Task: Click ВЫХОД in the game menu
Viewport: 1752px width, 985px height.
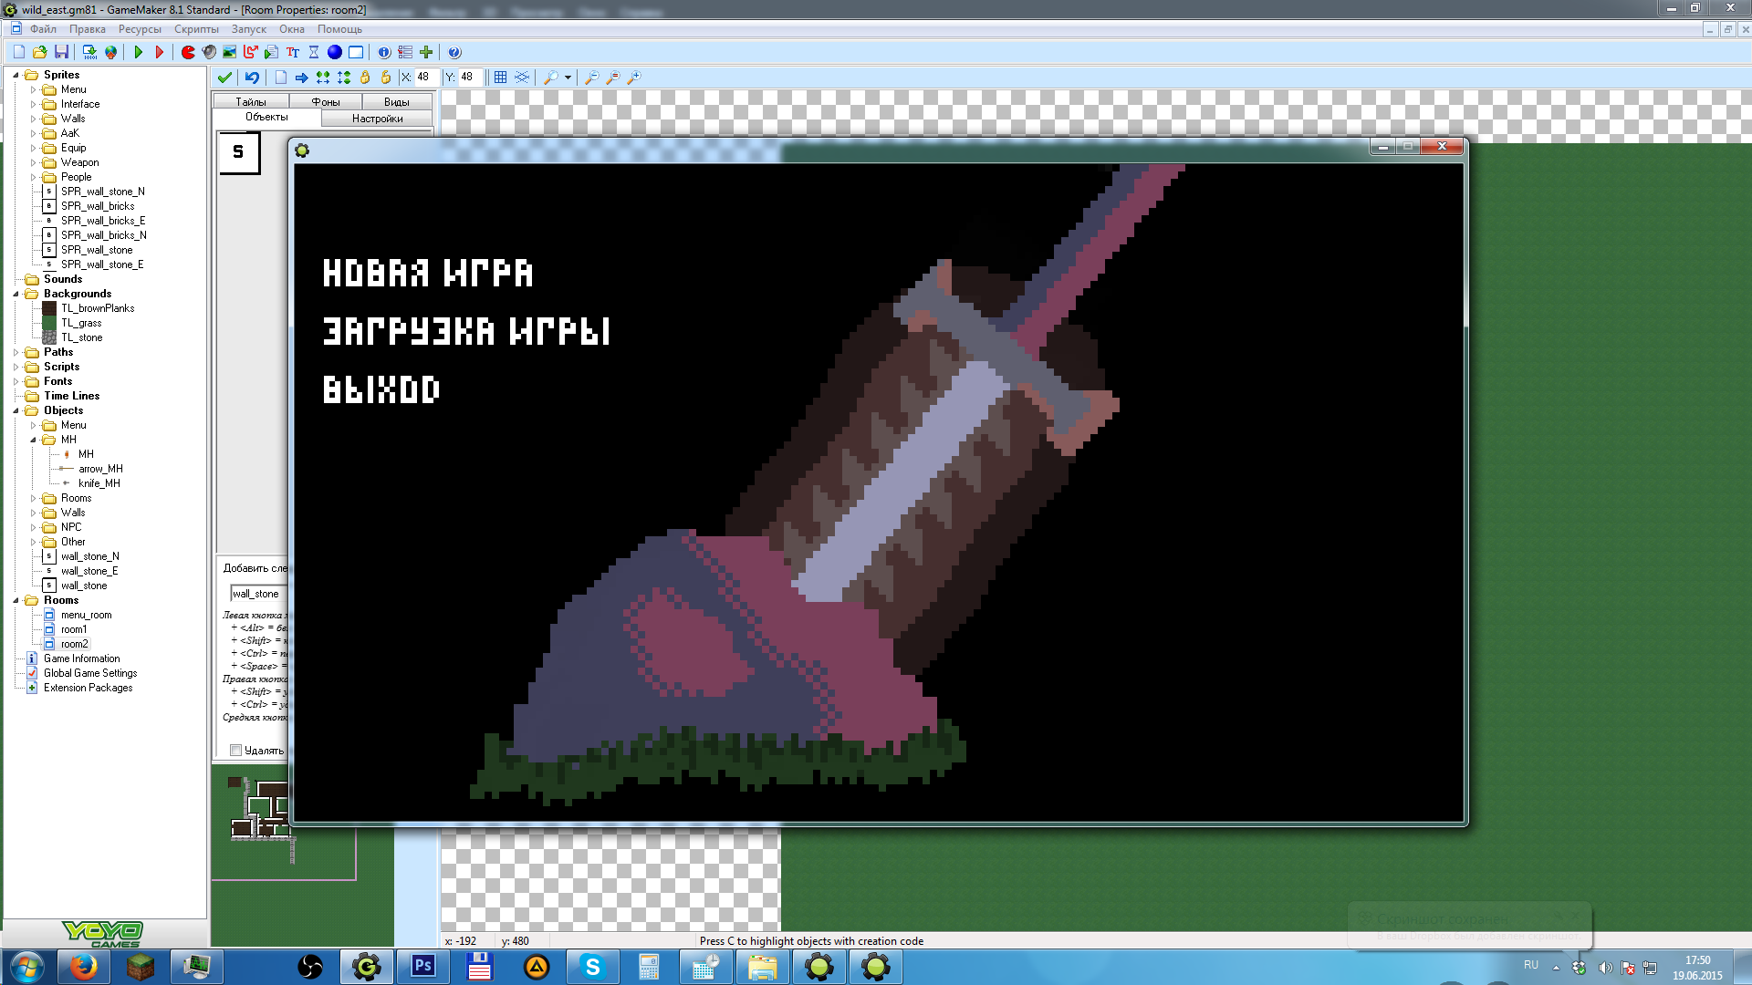Action: [381, 389]
